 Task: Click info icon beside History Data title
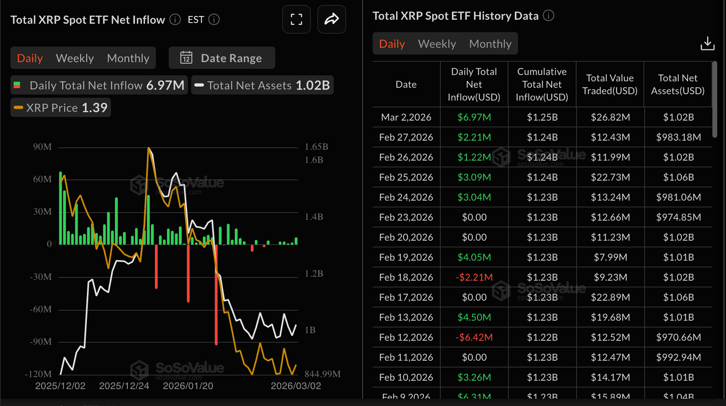(548, 16)
